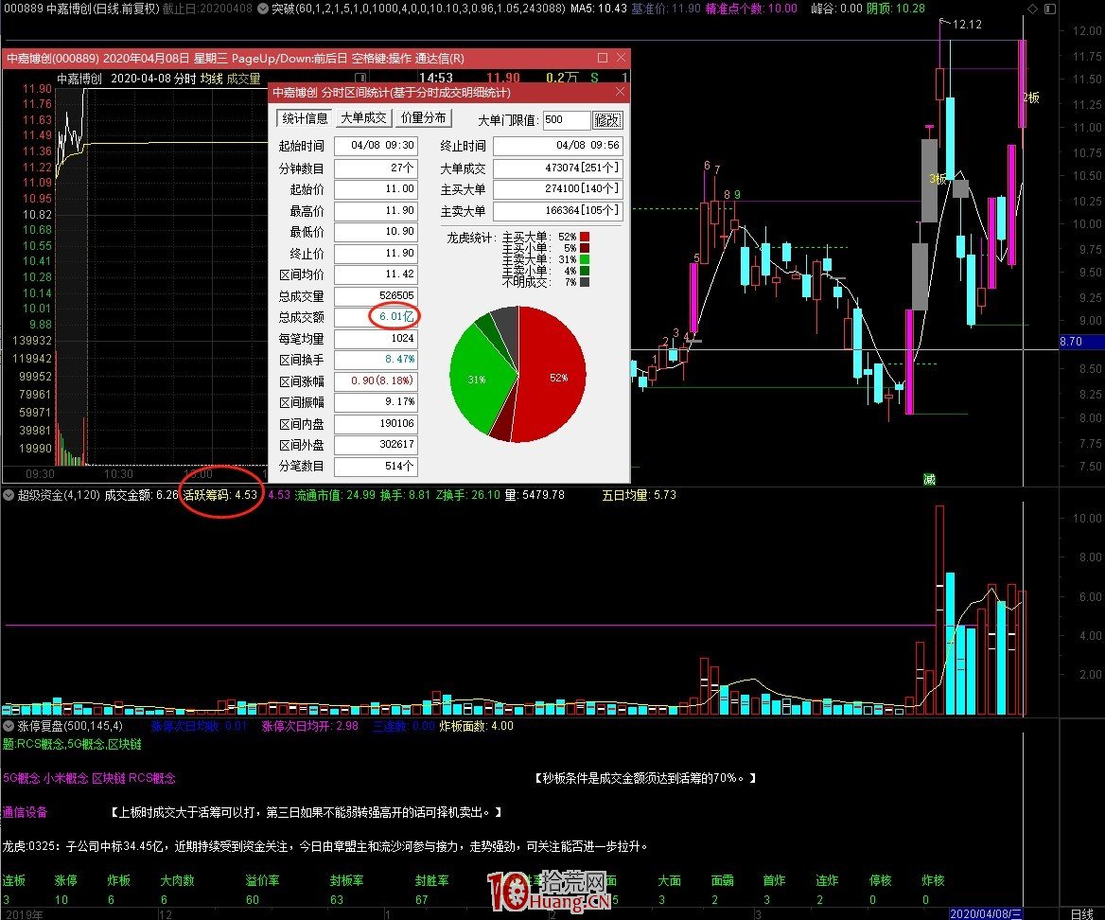Click the 3板 candle label
This screenshot has height=920, width=1105.
(x=938, y=179)
